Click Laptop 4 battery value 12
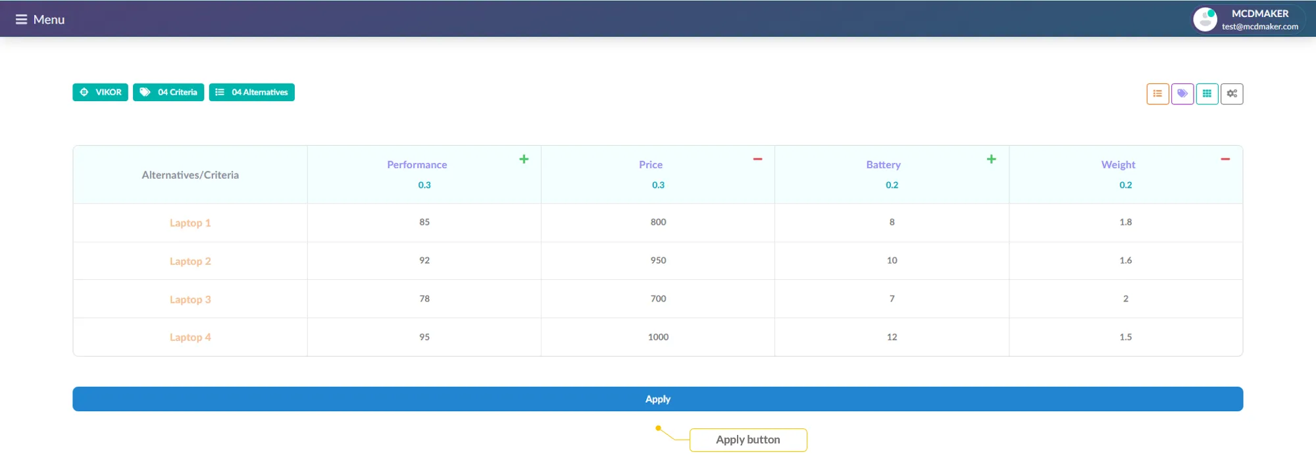 coord(892,337)
